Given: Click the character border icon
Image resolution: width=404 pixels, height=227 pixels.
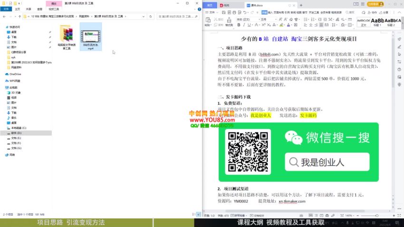Looking at the screenshot, I should click(x=296, y=25).
